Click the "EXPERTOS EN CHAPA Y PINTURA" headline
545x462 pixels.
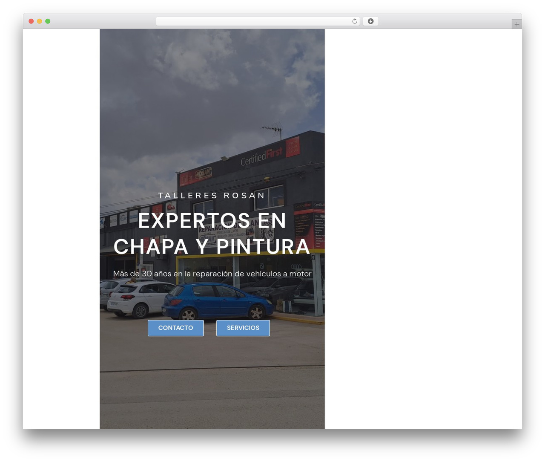pos(212,234)
